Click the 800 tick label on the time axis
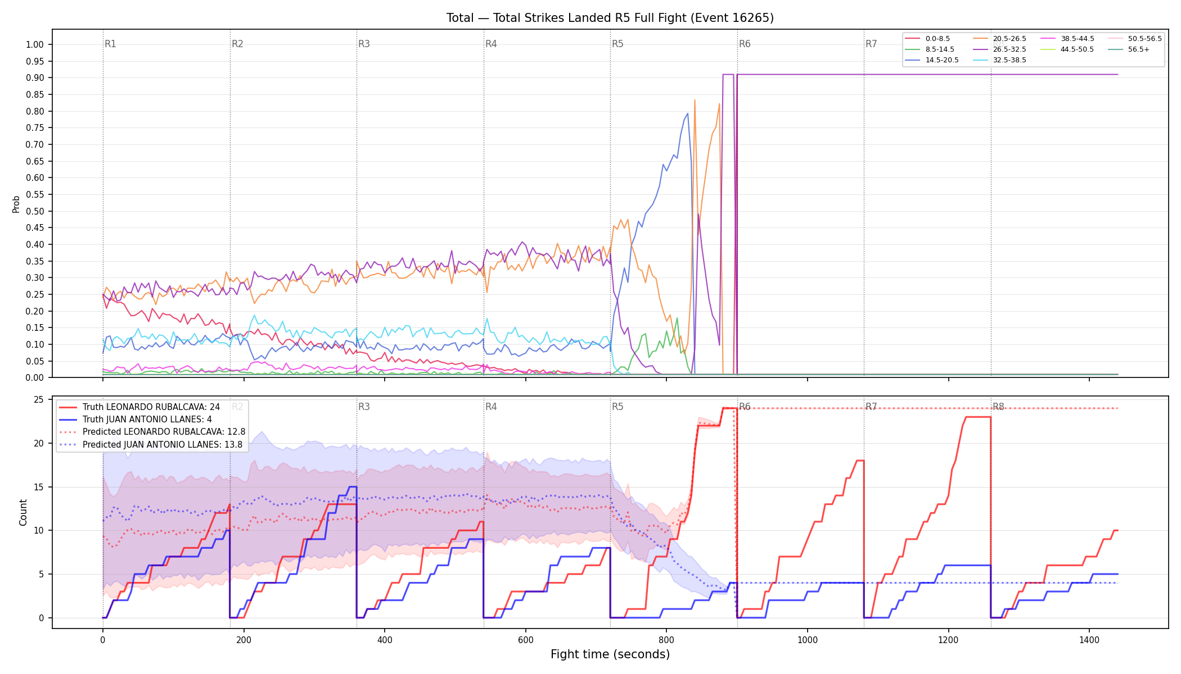This screenshot has height=674, width=1181. pyautogui.click(x=666, y=640)
